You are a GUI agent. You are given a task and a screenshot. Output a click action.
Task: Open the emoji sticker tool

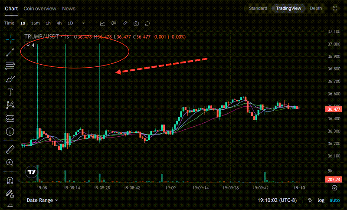click(10, 131)
